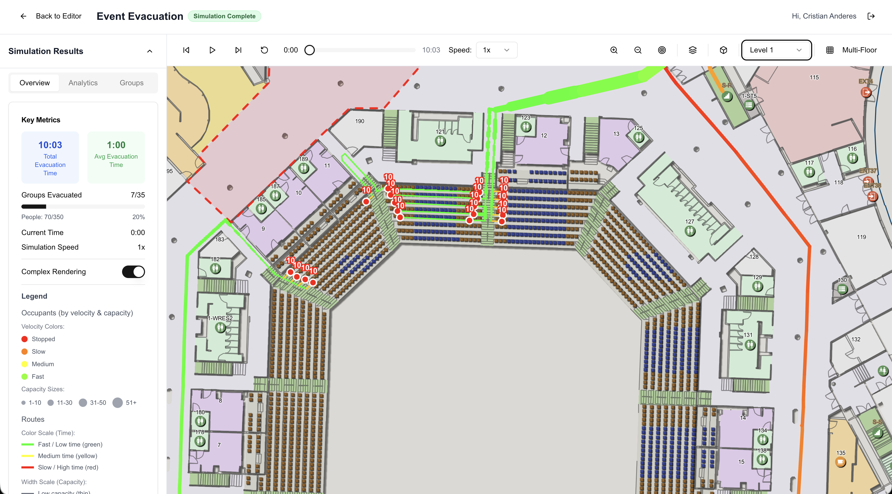Click the Back to Editor arrow icon

23,16
